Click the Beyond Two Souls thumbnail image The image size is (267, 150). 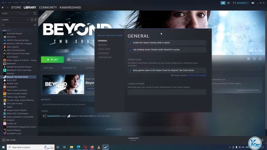tap(63, 84)
